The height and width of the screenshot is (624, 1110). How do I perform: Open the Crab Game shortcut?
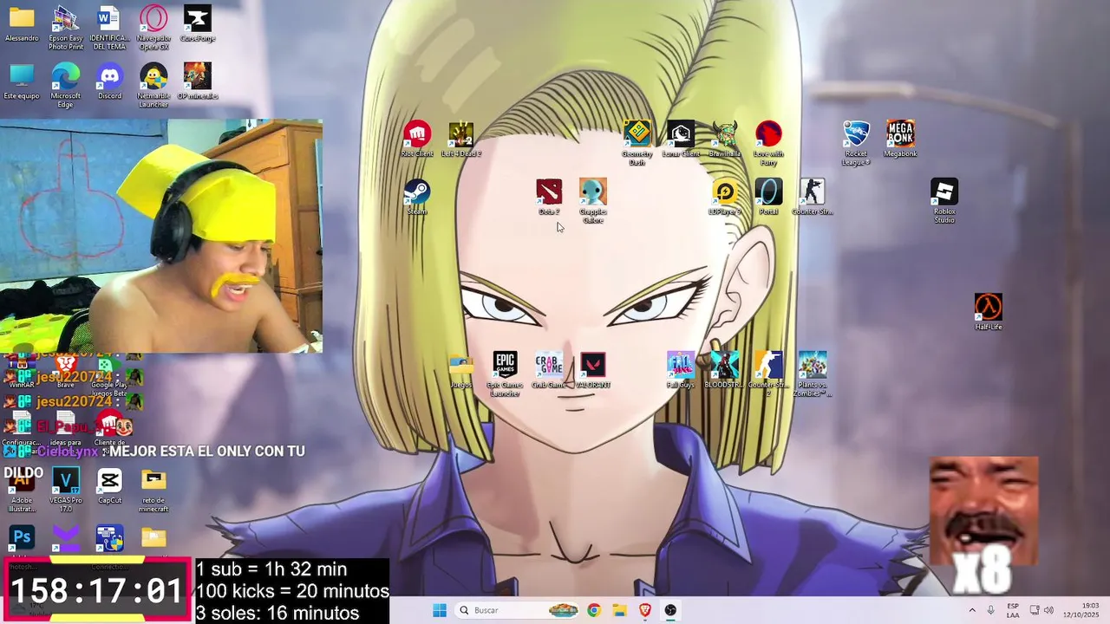tap(549, 370)
